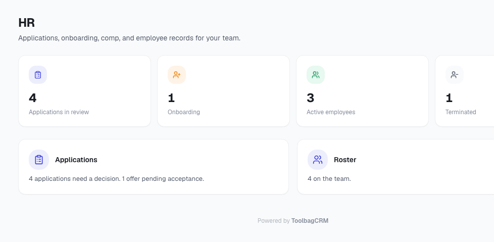
Task: Click the green people icon for Active employees
Action: 316,75
